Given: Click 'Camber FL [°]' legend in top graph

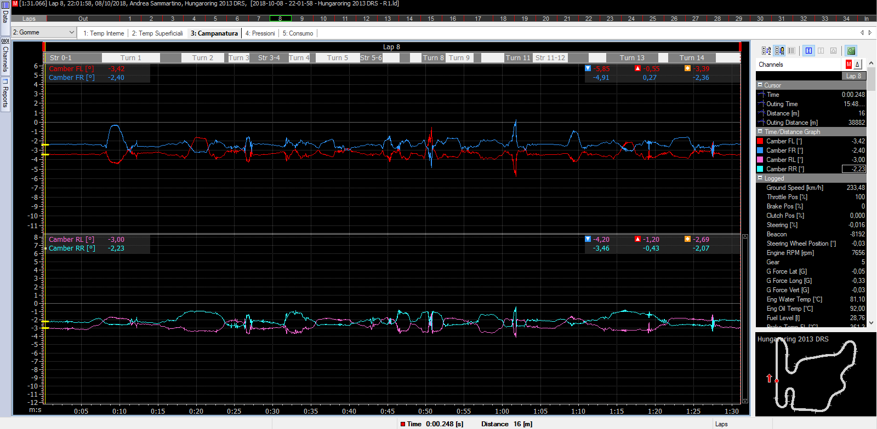Looking at the screenshot, I should point(71,68).
